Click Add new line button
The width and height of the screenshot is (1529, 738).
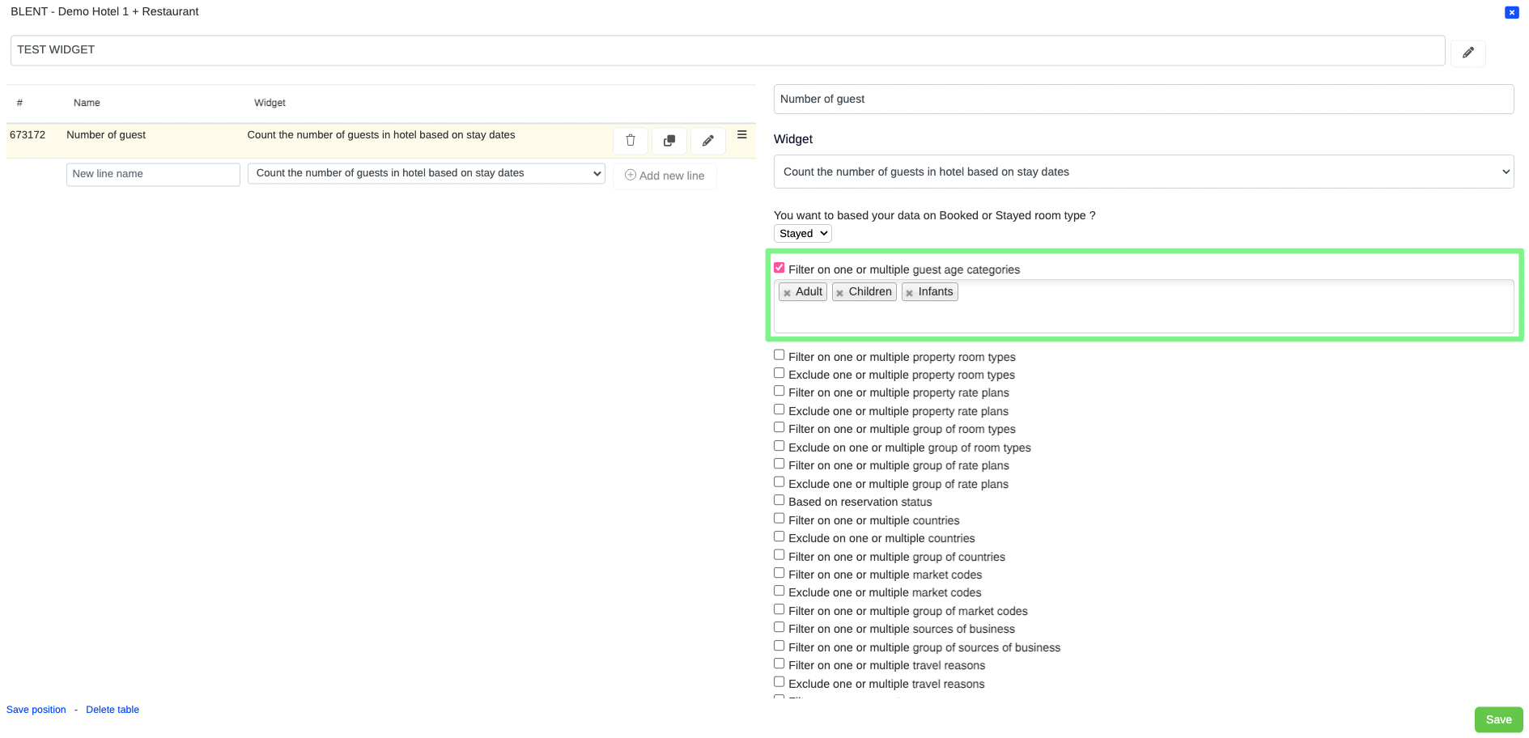coord(665,176)
